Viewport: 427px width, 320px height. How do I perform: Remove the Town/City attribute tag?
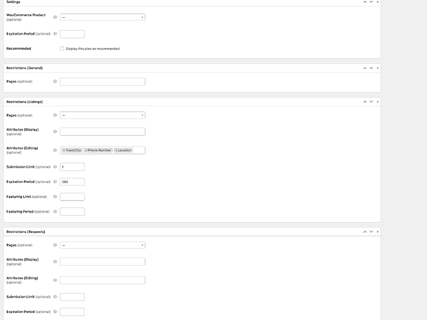click(64, 150)
